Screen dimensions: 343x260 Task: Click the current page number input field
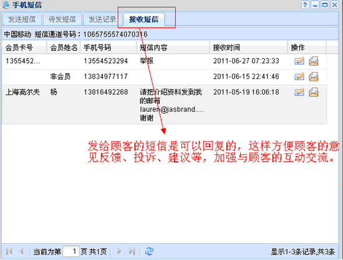point(71,251)
